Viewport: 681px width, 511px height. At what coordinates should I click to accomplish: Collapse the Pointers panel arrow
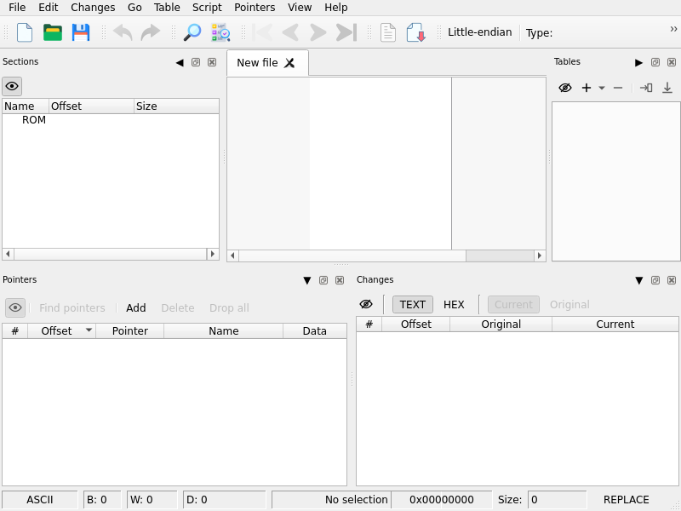[307, 281]
